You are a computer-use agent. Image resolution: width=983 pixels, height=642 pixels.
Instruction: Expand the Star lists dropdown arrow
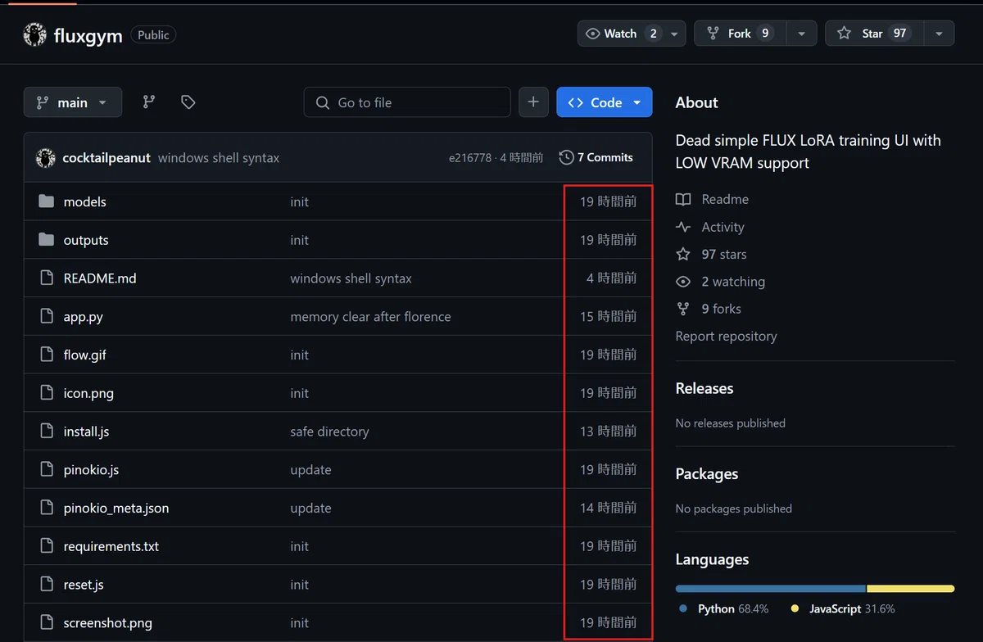[x=939, y=34]
